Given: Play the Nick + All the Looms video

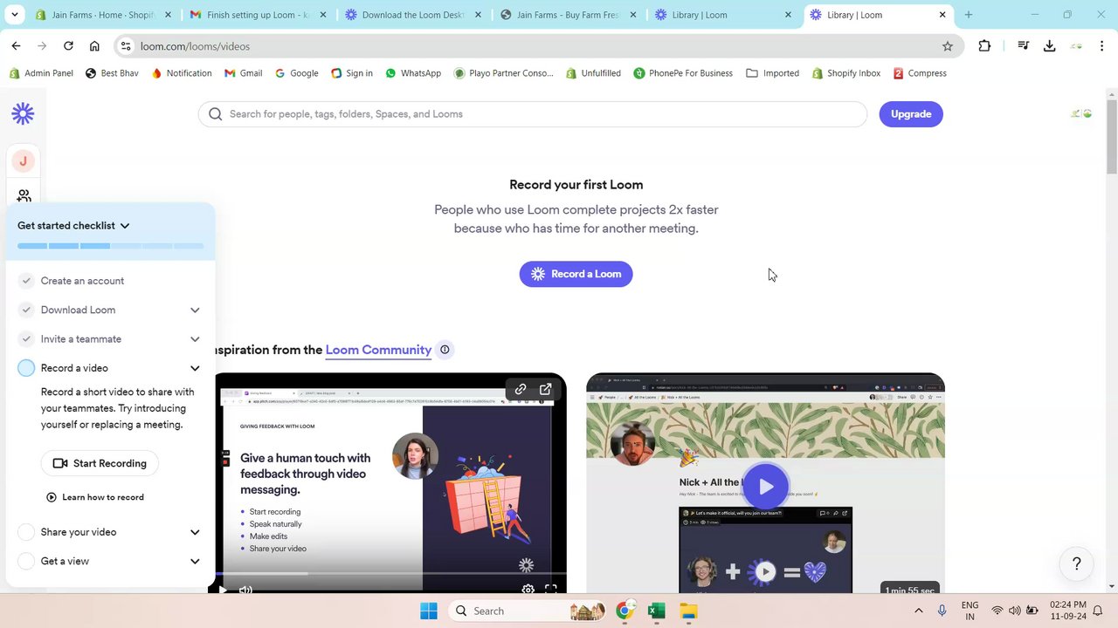Looking at the screenshot, I should 765,487.
